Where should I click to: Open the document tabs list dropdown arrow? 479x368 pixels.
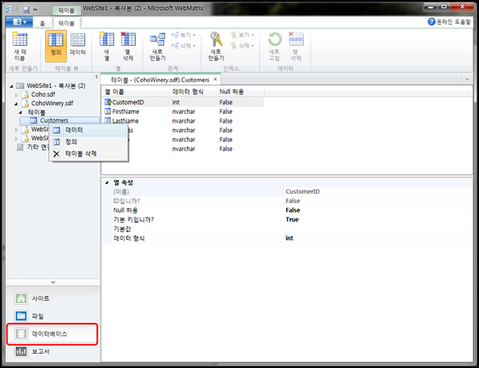coord(467,79)
